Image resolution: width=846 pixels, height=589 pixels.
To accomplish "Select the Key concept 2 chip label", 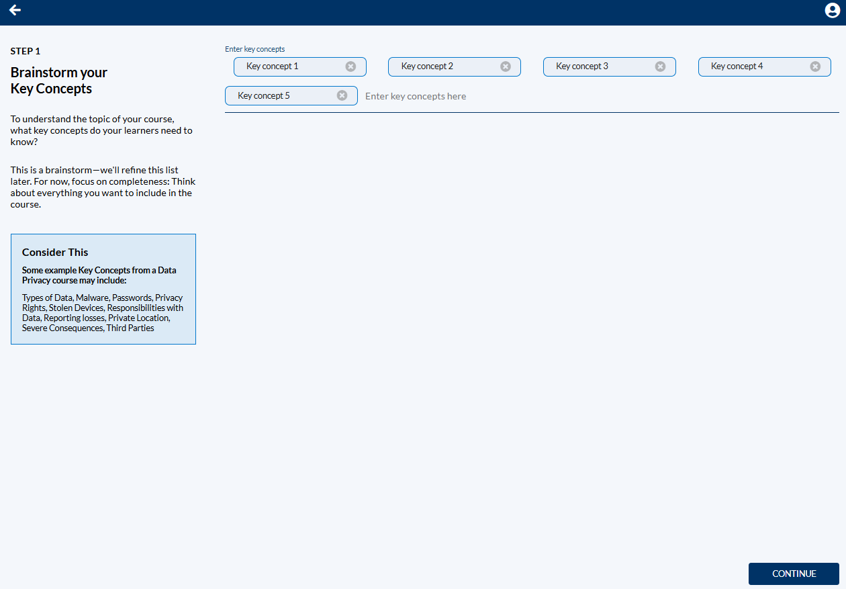I will coord(427,66).
